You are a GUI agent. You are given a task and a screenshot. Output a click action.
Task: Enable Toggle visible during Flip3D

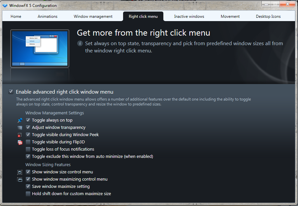click(x=28, y=142)
